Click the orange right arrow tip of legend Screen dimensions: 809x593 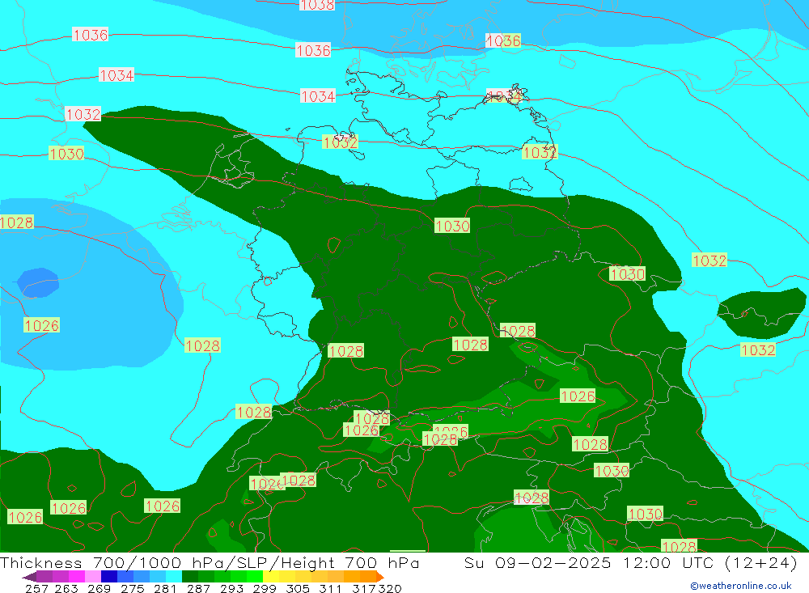point(380,577)
